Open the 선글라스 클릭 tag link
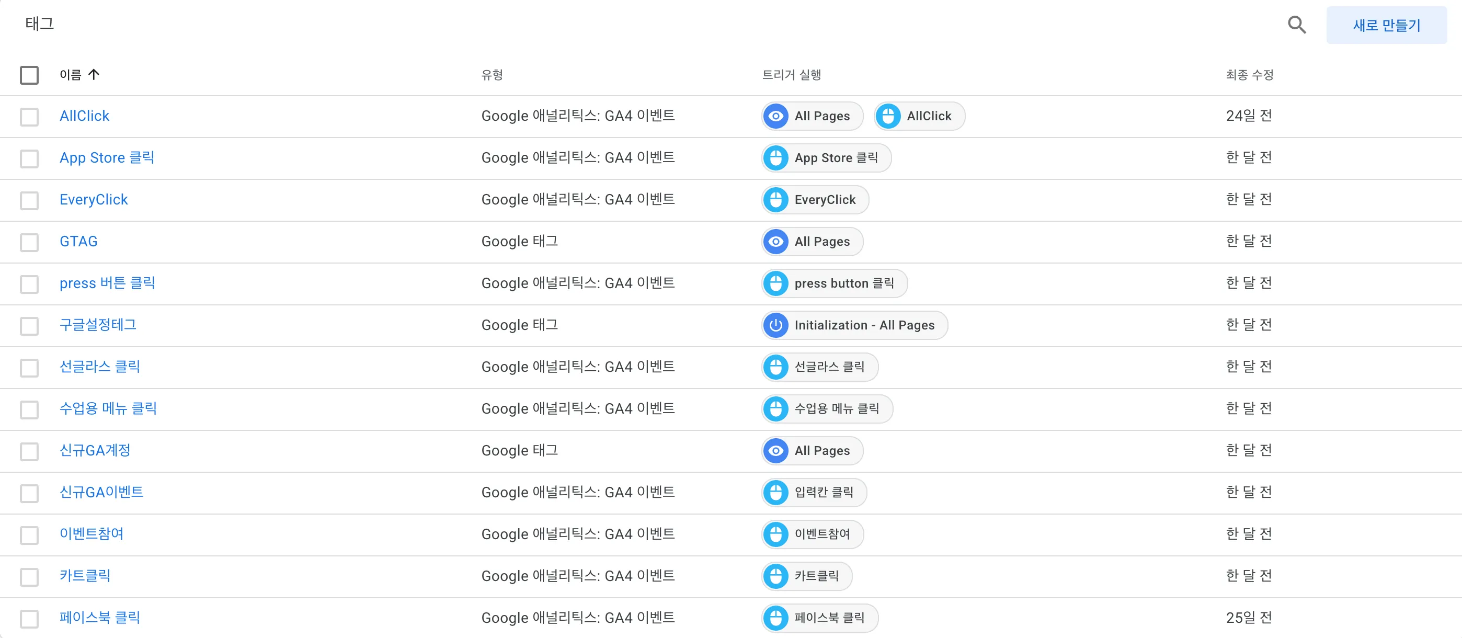The image size is (1462, 638). tap(100, 367)
